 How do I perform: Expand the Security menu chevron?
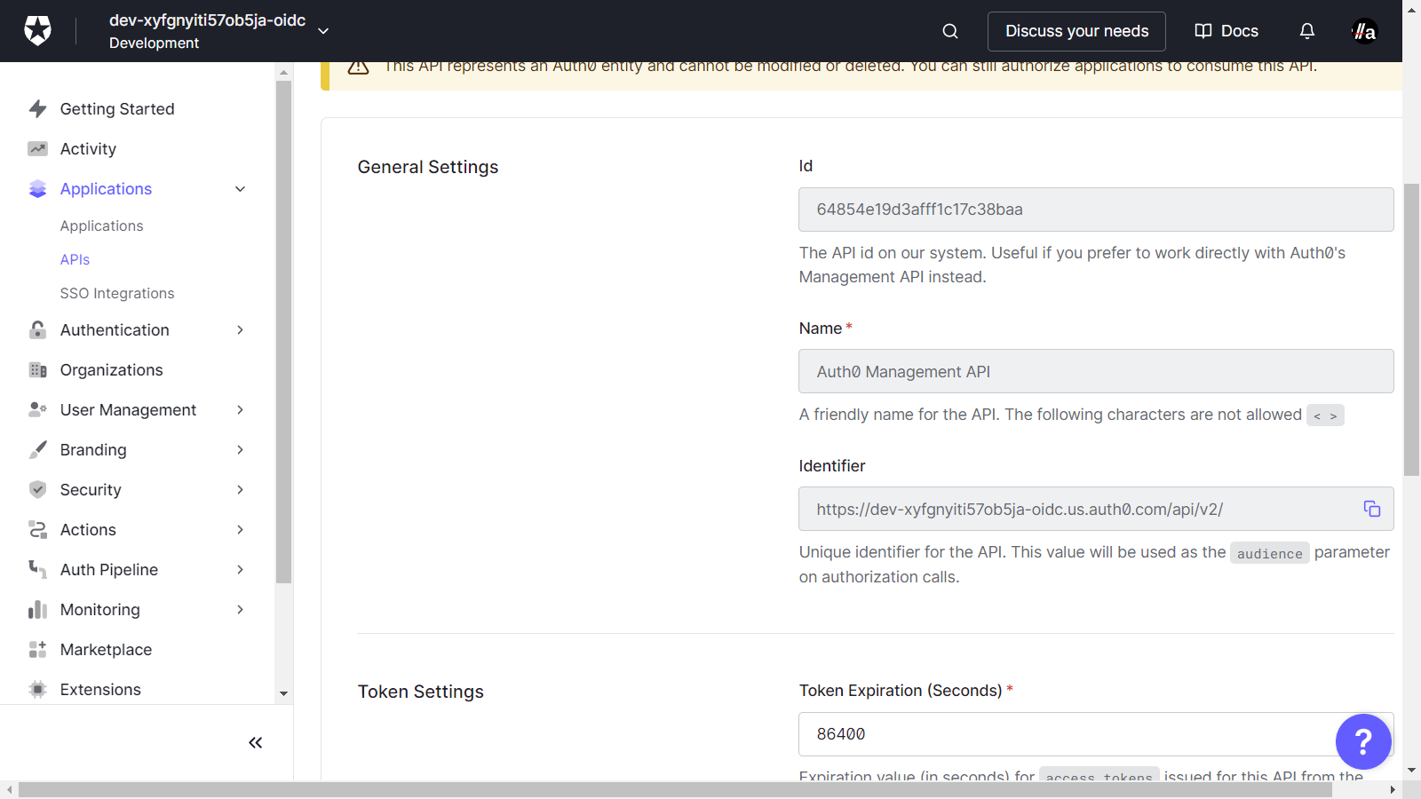point(240,490)
